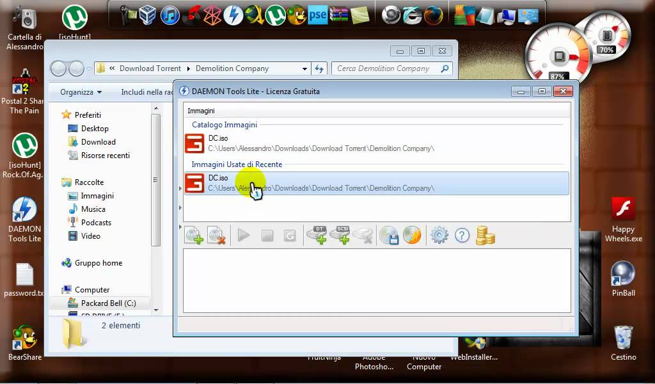The width and height of the screenshot is (655, 384).
Task: Click the Explorer refresh button
Action: pyautogui.click(x=319, y=68)
